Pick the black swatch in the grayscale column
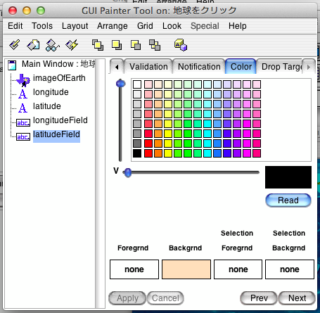 point(137,153)
